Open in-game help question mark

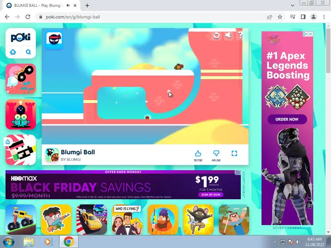coord(240,35)
